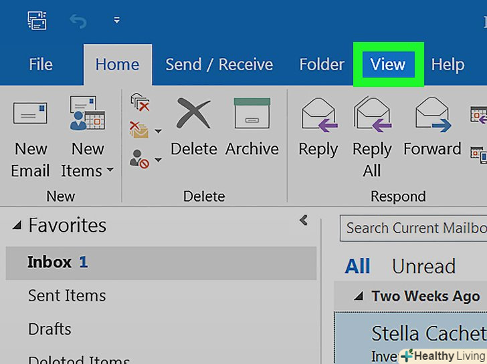
Task: Open the File menu
Action: (41, 65)
